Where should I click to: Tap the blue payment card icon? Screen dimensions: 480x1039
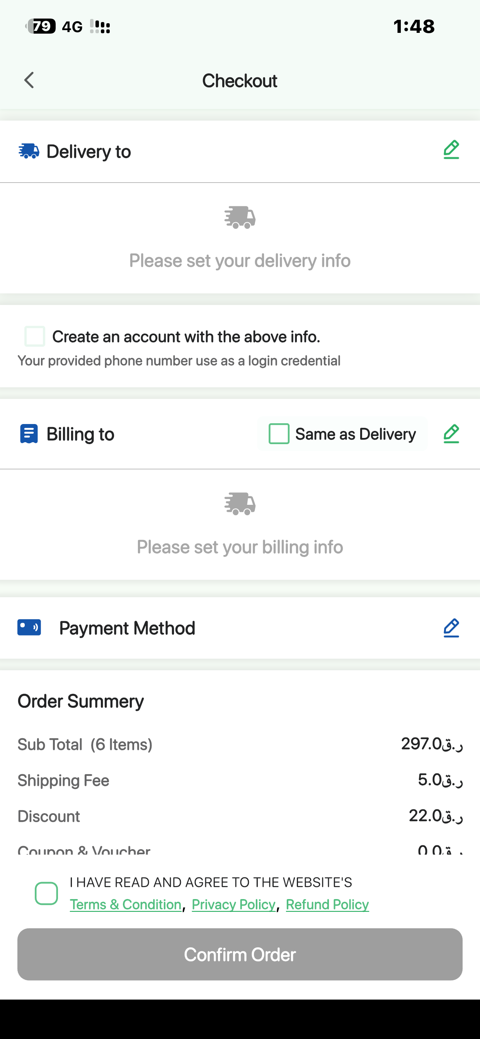(29, 628)
